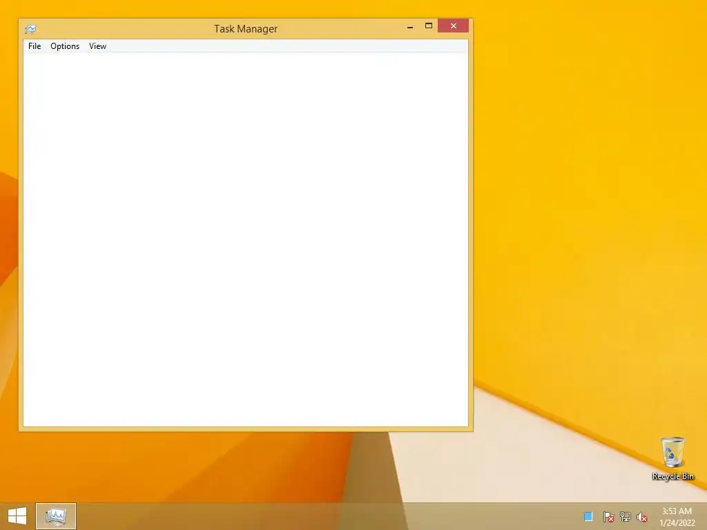Click the muted speaker volume icon
The height and width of the screenshot is (530, 707).
(x=642, y=517)
